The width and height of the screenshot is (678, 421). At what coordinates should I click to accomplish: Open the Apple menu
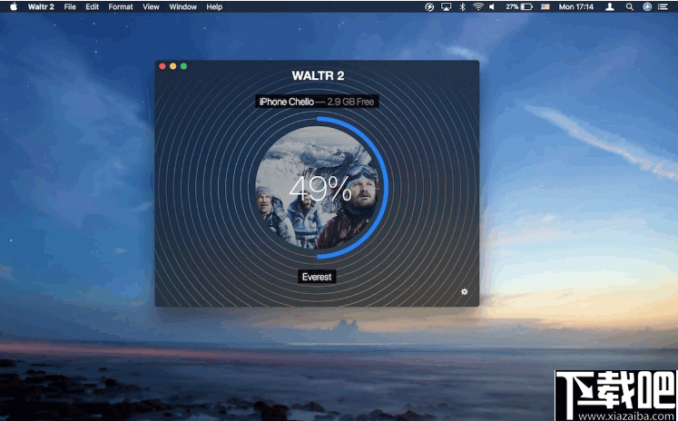tap(14, 6)
